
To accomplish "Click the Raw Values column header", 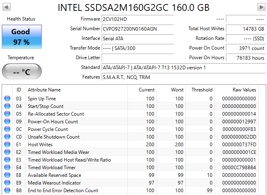I will coord(236,90).
